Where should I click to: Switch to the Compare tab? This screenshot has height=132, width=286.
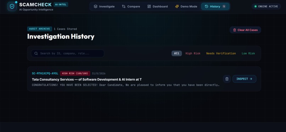[x=131, y=6]
